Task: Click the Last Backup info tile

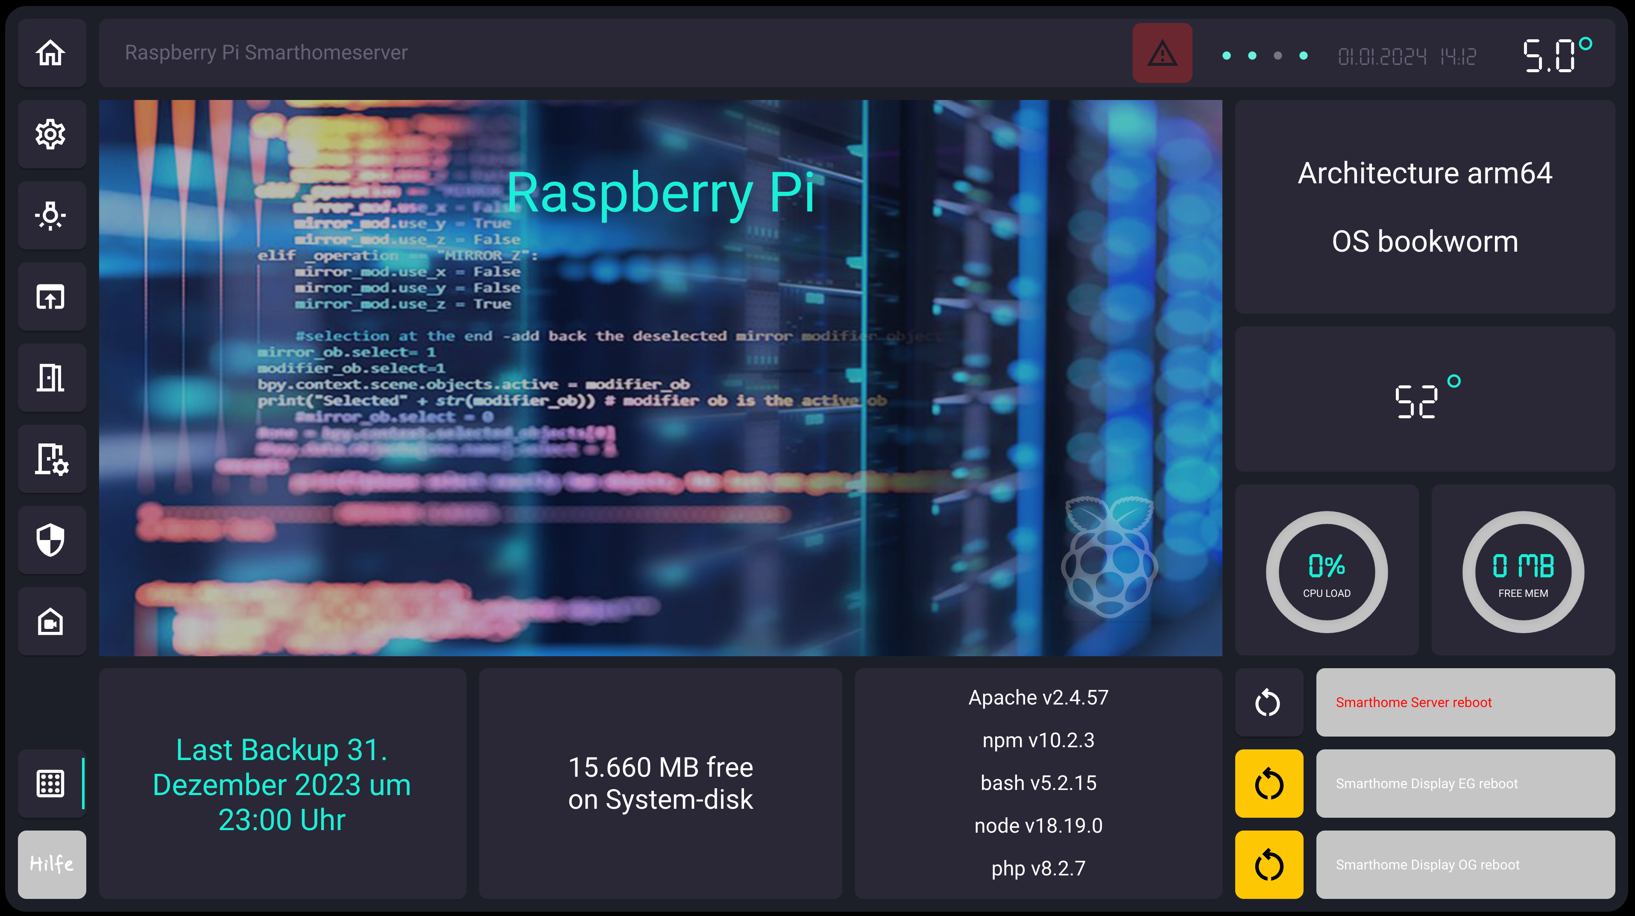Action: pos(282,784)
